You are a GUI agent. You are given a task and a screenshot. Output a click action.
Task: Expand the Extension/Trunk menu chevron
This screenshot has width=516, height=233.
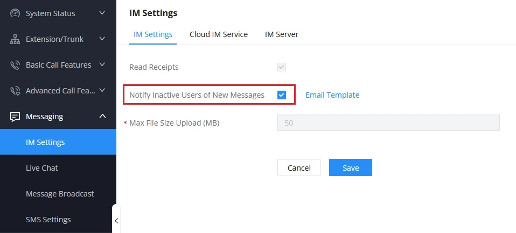pos(102,39)
